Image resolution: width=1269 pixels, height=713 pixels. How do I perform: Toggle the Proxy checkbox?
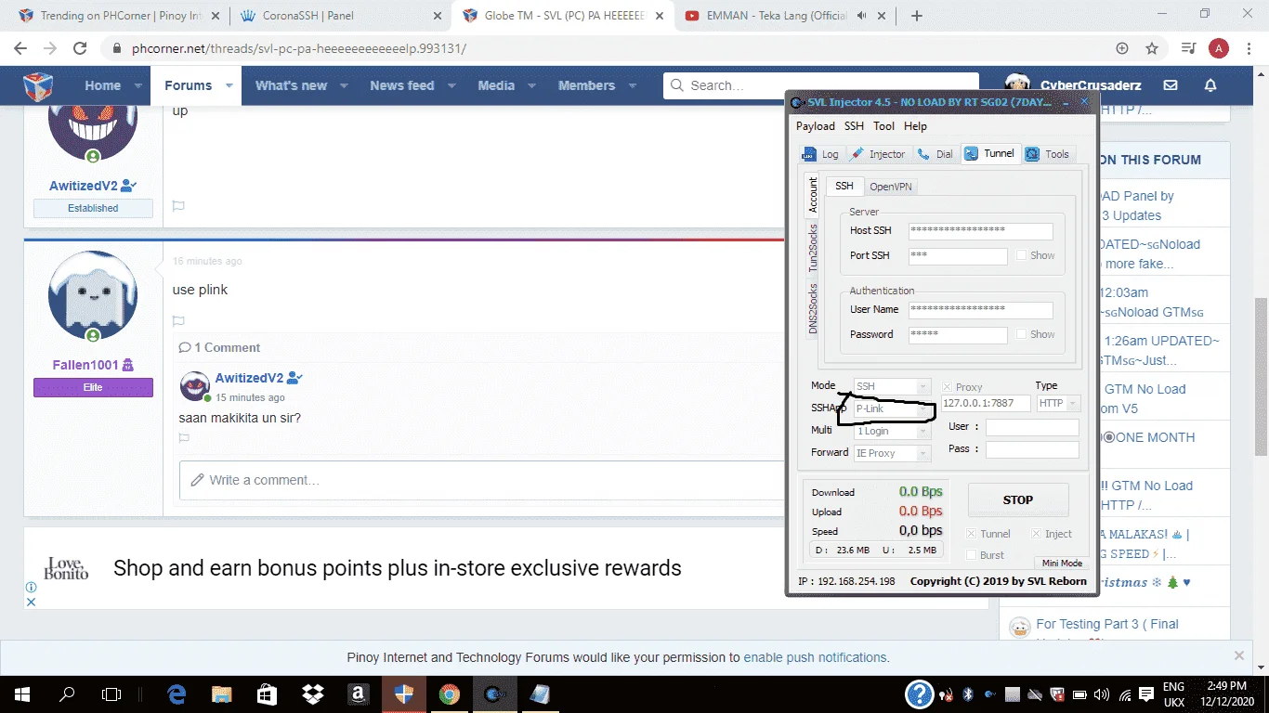pyautogui.click(x=948, y=387)
